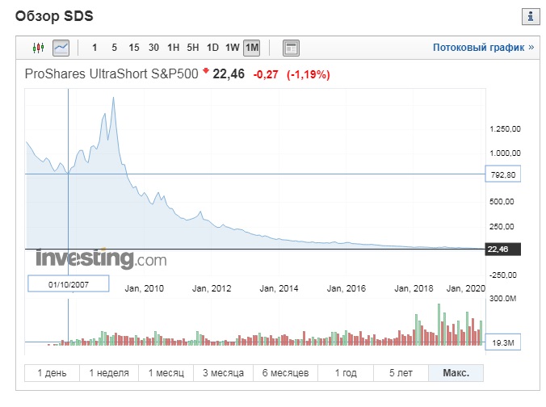Show the 1 неделя range
This screenshot has height=407, width=546.
point(109,373)
